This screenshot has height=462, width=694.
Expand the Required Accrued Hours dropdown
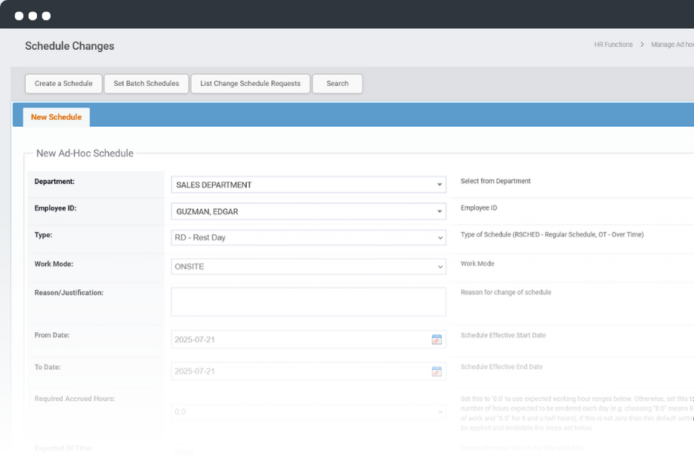tap(440, 412)
